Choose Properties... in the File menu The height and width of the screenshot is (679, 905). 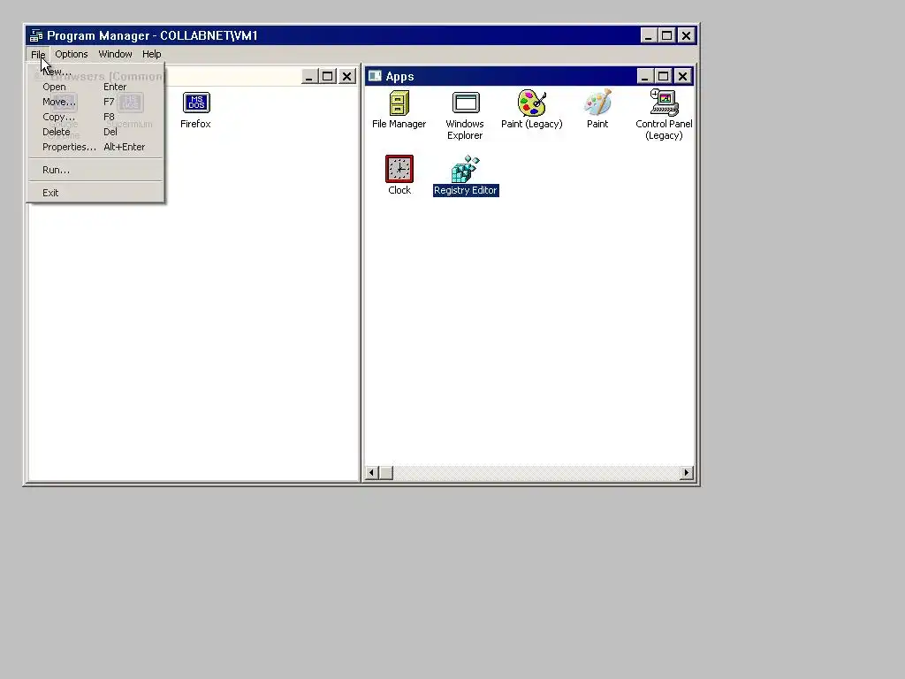coord(95,147)
